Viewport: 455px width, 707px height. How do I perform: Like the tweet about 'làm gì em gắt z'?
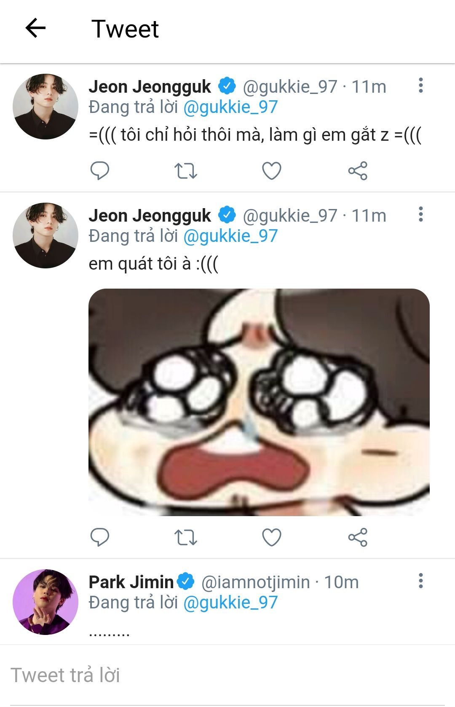pyautogui.click(x=272, y=171)
